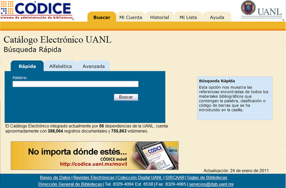Focus the Palabra text input field
Screen dimensions: 286x188
coord(75,84)
